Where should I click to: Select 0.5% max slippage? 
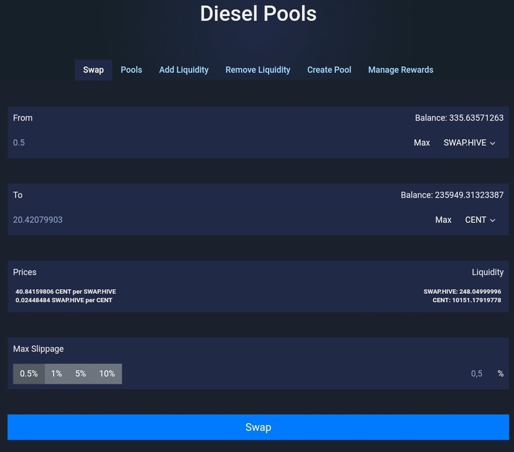[x=29, y=374]
